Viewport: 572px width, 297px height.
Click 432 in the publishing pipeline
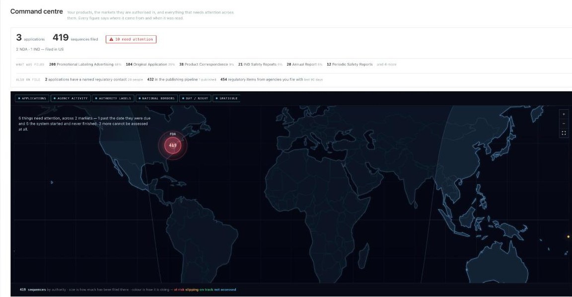tap(181, 79)
